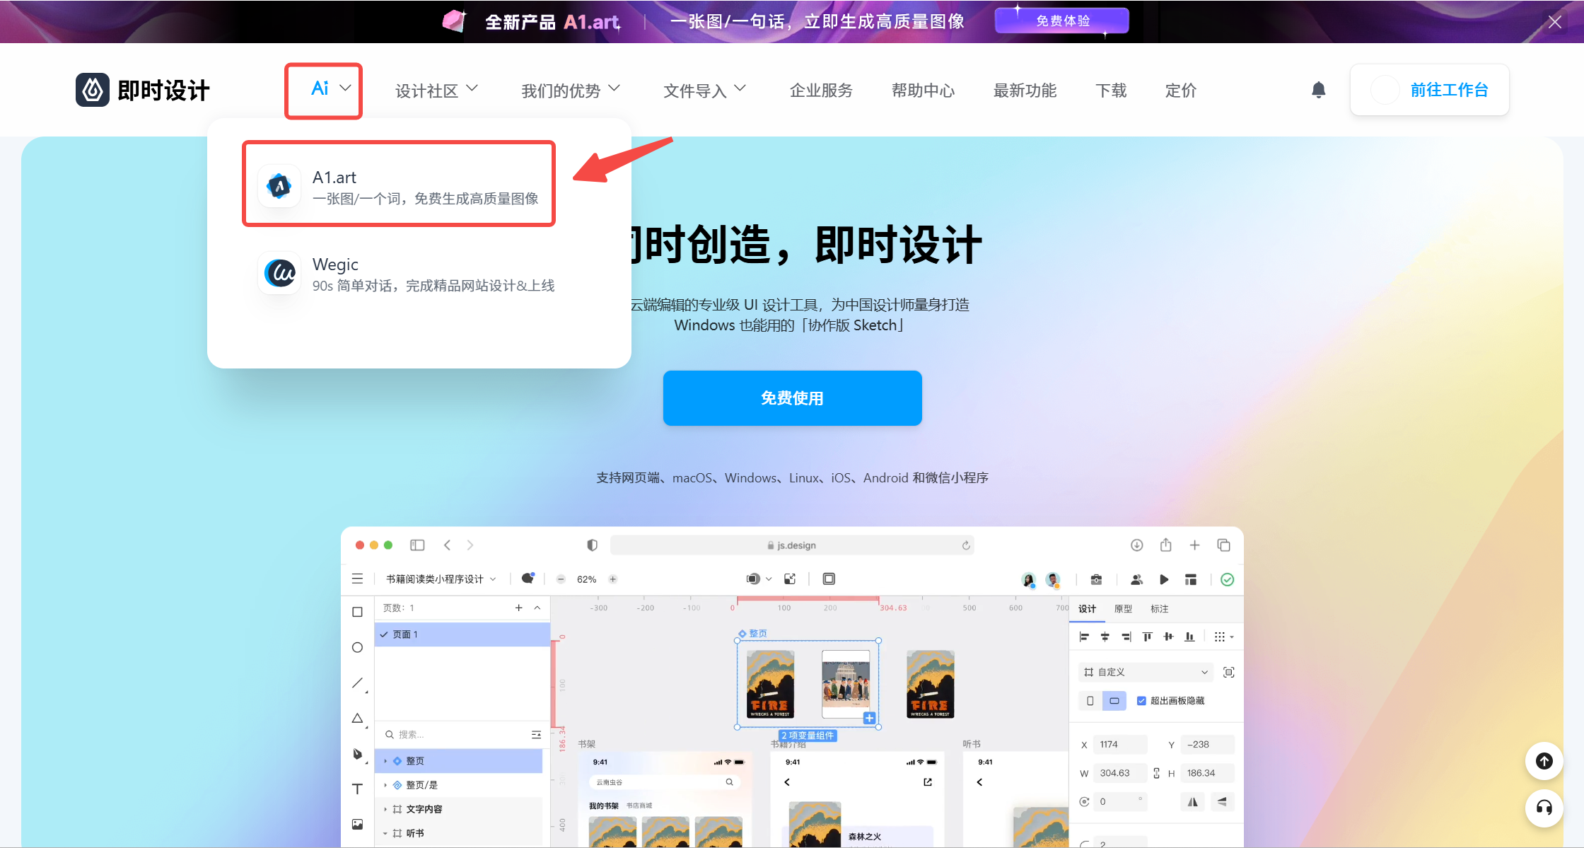Click the browser back arrow in preview
The image size is (1584, 848).
[447, 545]
